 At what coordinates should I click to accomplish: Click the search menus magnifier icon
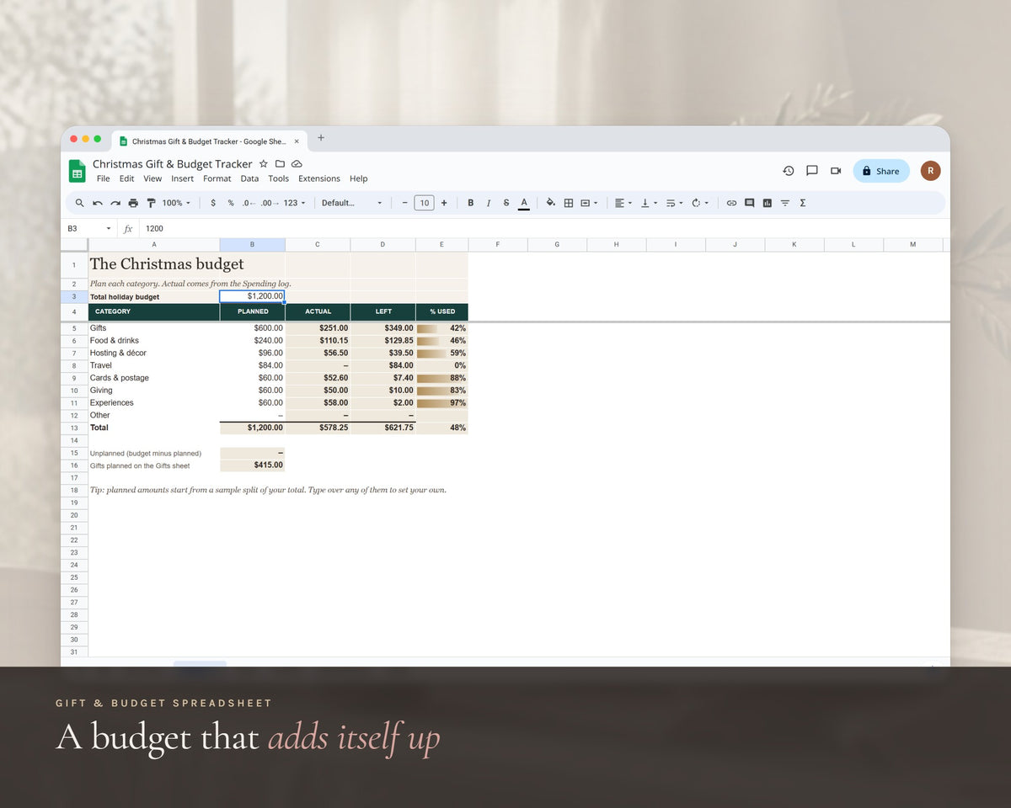pos(79,203)
